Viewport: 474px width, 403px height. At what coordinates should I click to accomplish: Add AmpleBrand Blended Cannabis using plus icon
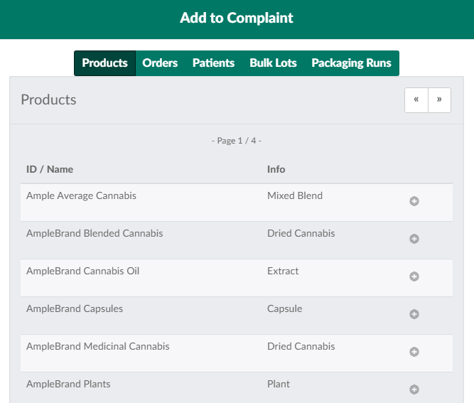point(414,239)
